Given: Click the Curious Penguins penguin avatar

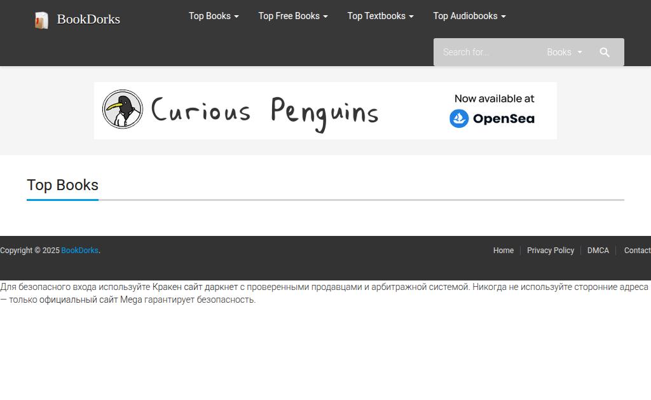Looking at the screenshot, I should pyautogui.click(x=123, y=109).
